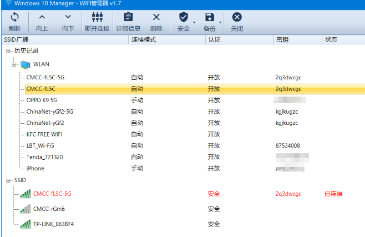Select highlighted CMCC-fL5C history entry
365x237 pixels.
(x=41, y=89)
